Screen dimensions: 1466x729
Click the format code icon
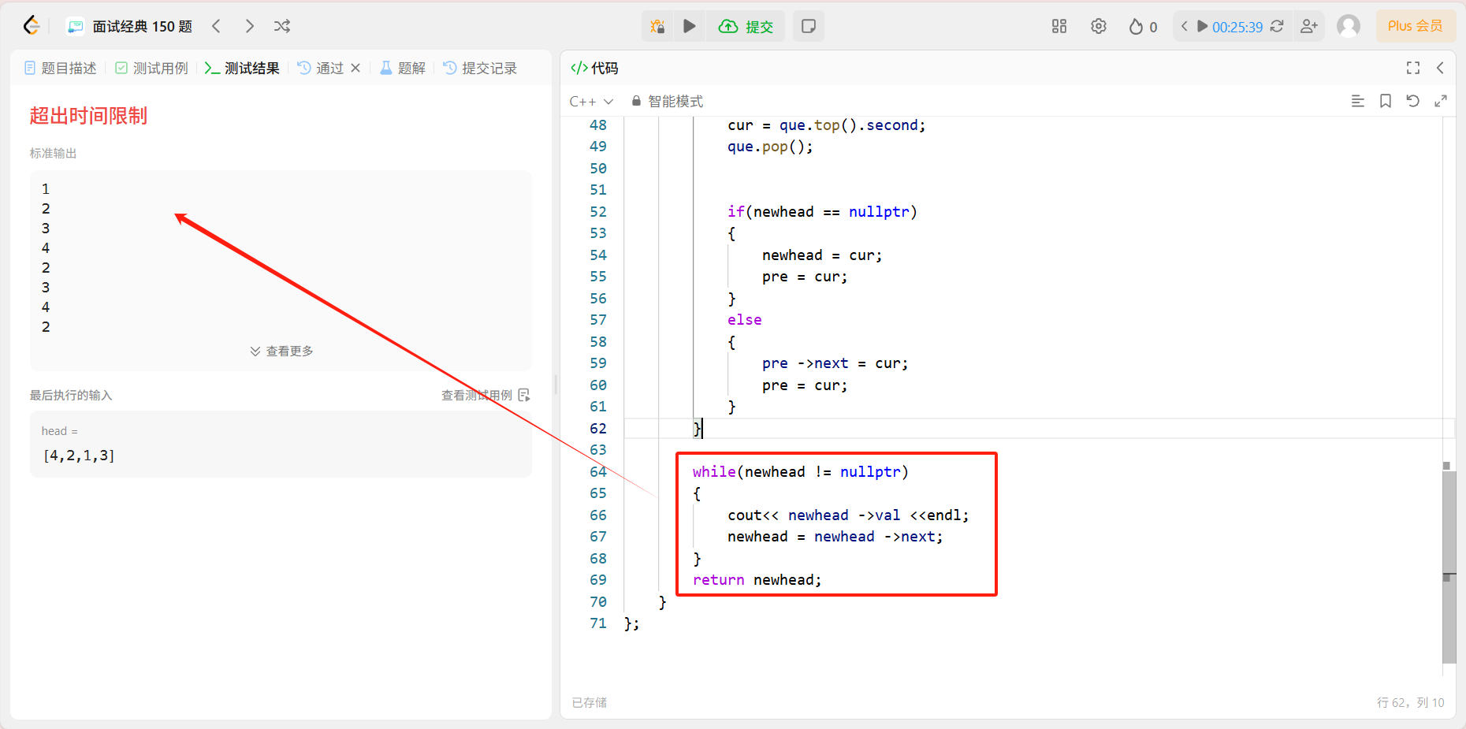coord(1357,101)
